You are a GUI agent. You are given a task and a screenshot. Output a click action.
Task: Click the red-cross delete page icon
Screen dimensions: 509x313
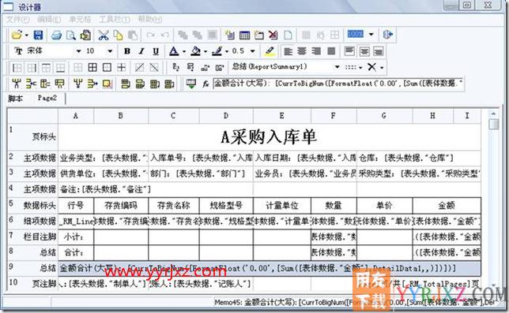click(x=273, y=35)
